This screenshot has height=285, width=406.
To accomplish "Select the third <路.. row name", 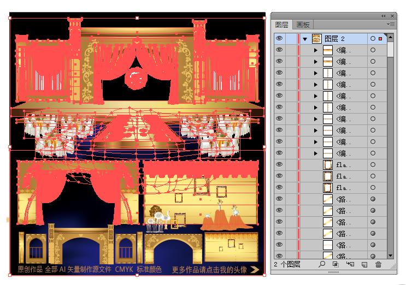I will (344, 222).
